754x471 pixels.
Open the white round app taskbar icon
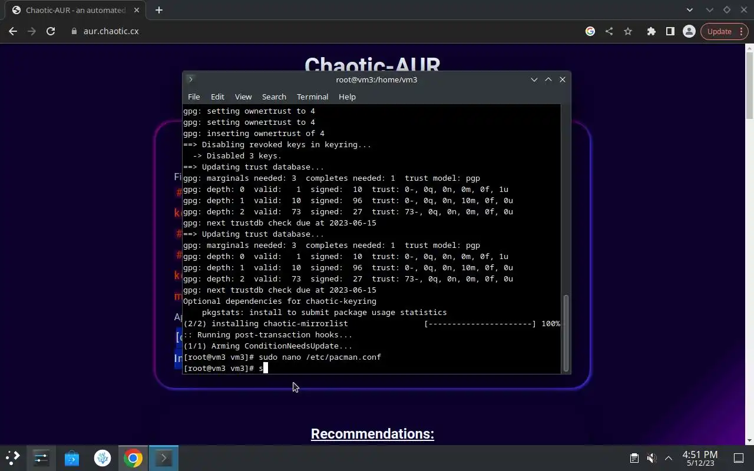click(x=102, y=458)
